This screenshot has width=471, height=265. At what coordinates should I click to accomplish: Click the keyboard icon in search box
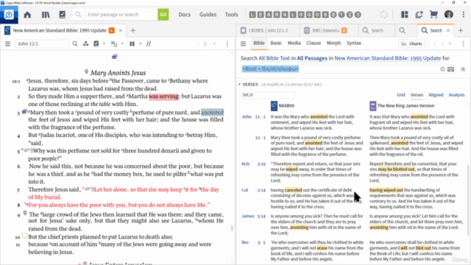[x=451, y=69]
